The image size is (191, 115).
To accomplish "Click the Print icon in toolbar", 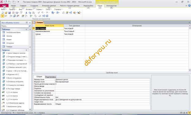I will 13,13.
